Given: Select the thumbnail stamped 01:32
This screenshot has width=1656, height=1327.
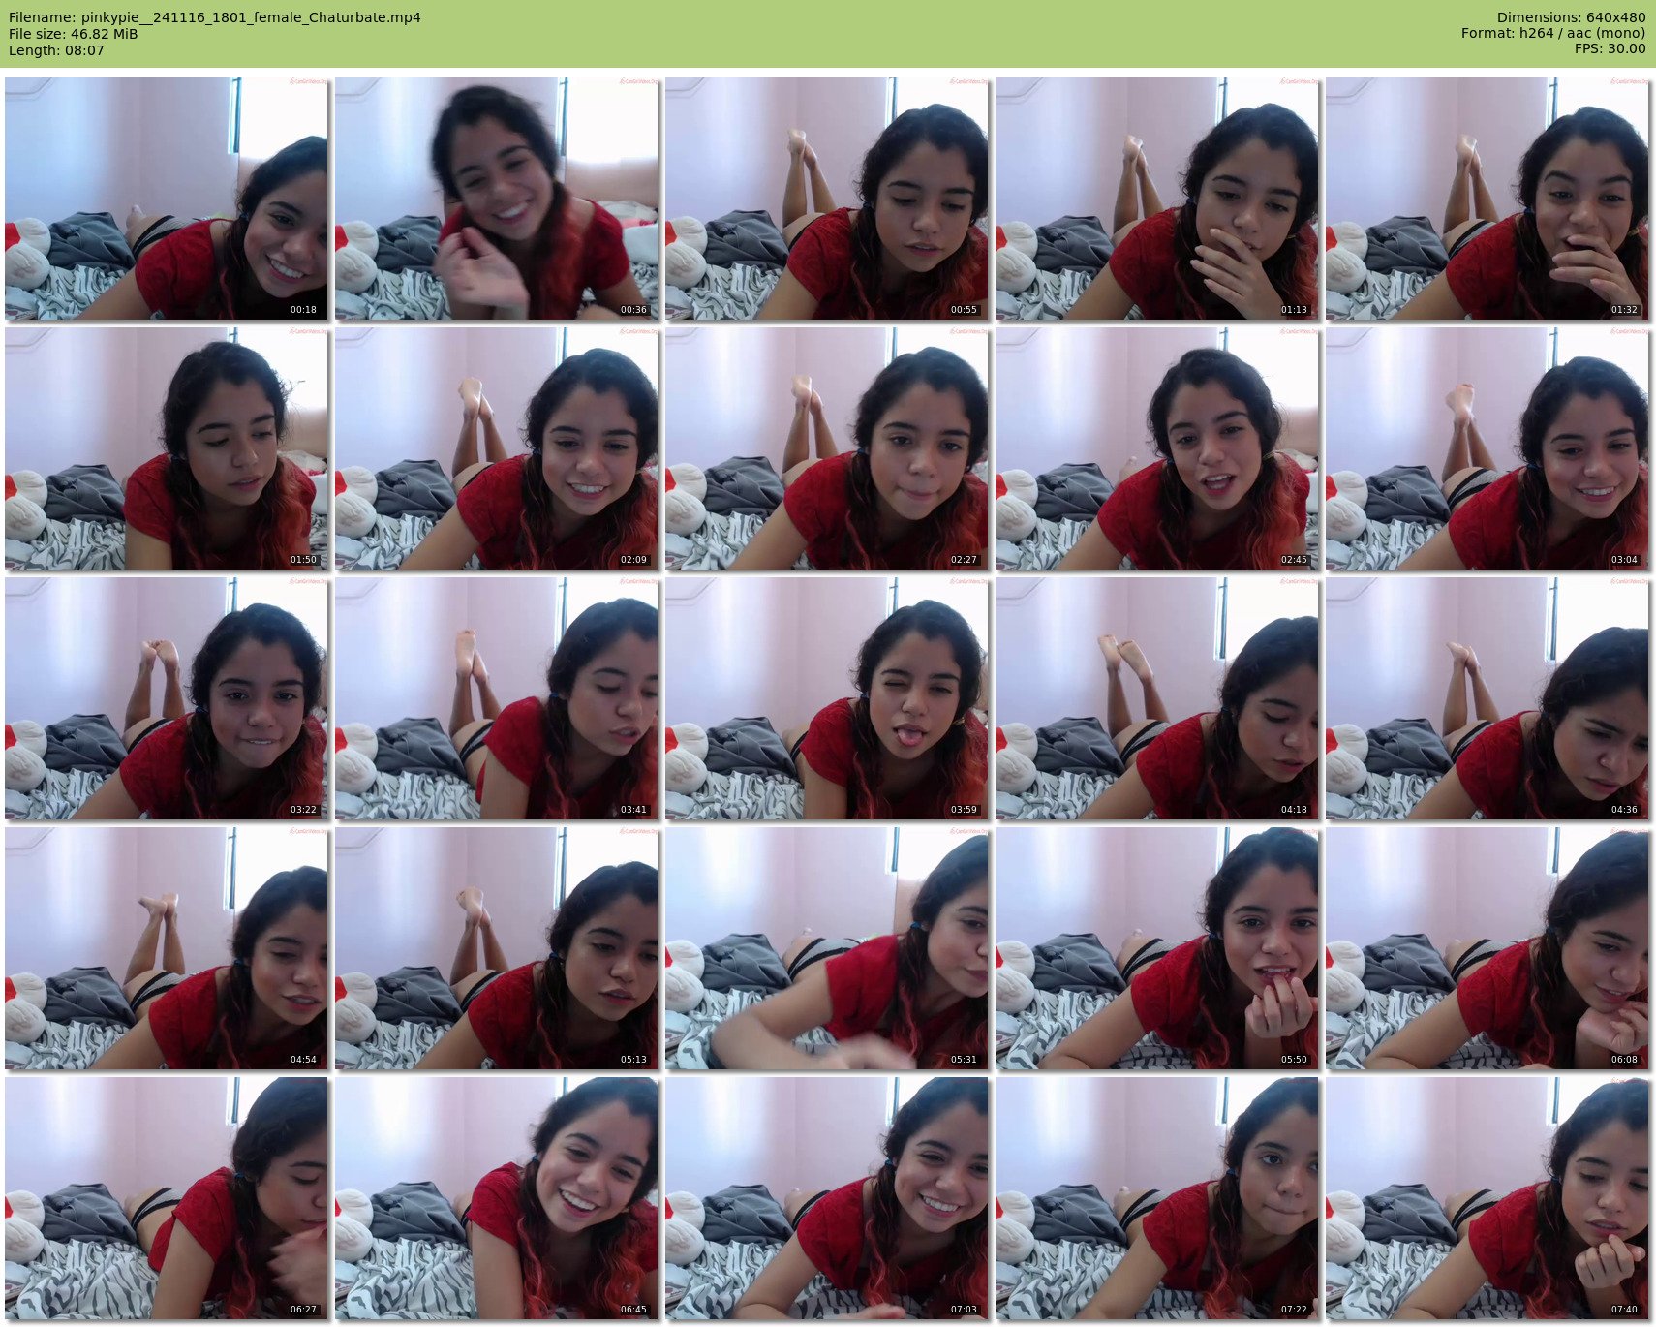Looking at the screenshot, I should click(1487, 199).
